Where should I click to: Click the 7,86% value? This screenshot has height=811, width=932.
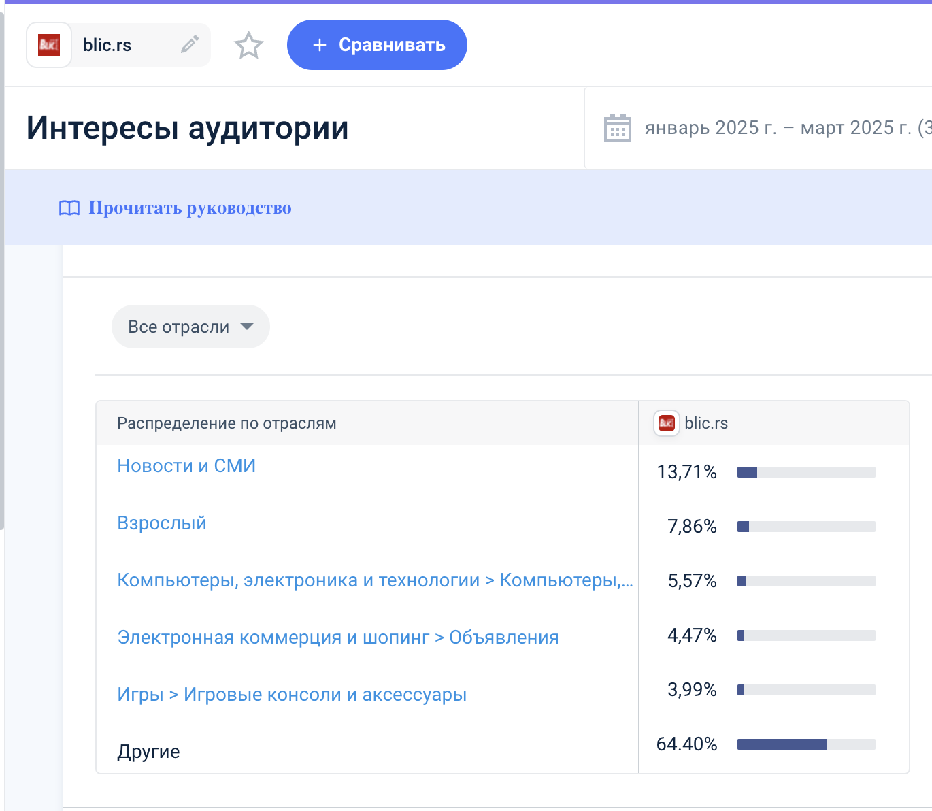click(693, 527)
